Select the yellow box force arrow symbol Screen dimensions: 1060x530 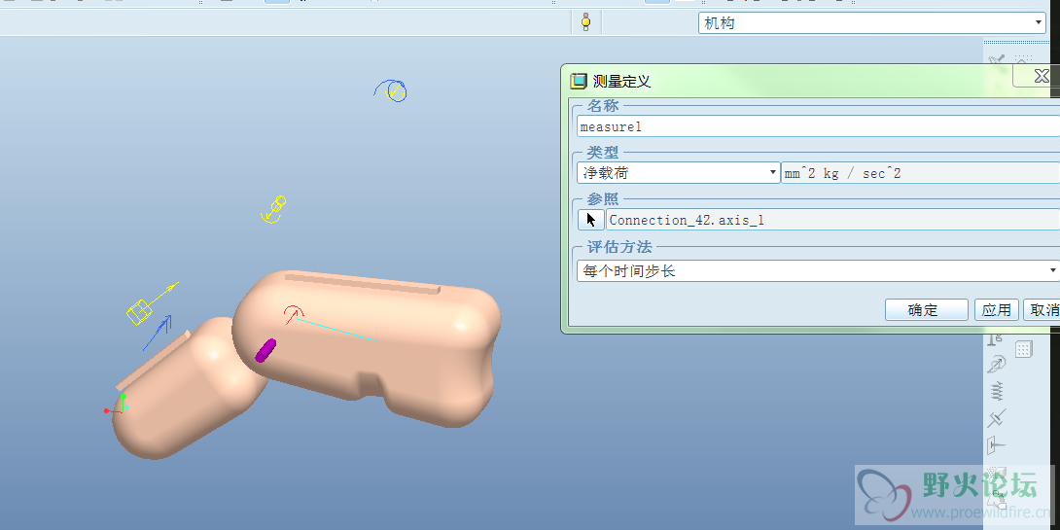152,303
